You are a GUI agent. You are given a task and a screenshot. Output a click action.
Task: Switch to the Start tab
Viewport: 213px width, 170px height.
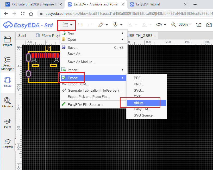[22, 36]
